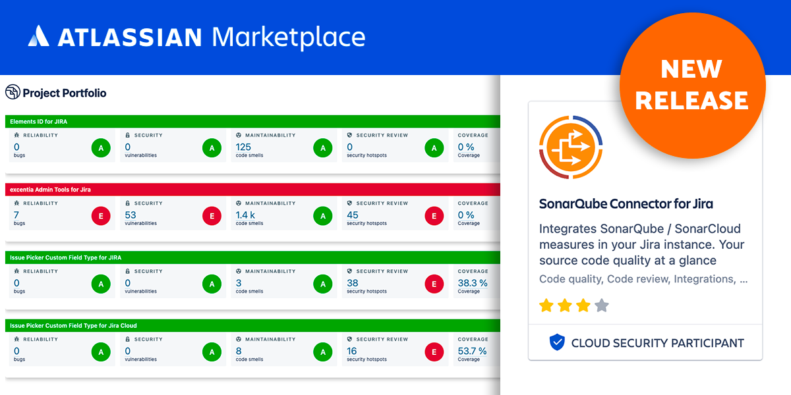The image size is (791, 395).
Task: Click the lock icon beside Security, excentia row
Action: pos(128,203)
